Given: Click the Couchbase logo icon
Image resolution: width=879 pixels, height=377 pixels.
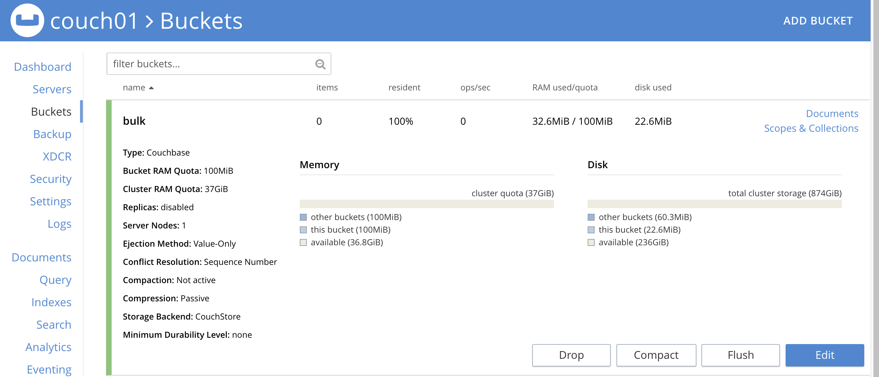Looking at the screenshot, I should (27, 20).
